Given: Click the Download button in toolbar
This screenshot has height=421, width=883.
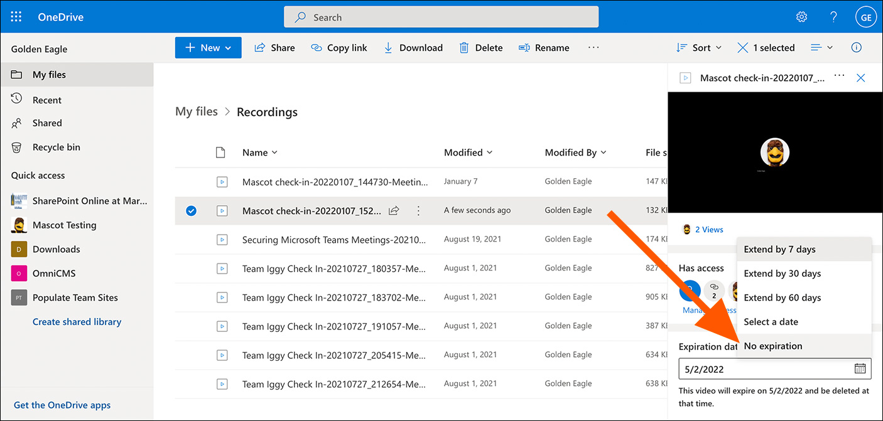Looking at the screenshot, I should [x=413, y=48].
